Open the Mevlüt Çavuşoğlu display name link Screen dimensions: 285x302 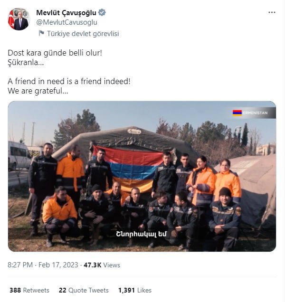[x=66, y=13]
